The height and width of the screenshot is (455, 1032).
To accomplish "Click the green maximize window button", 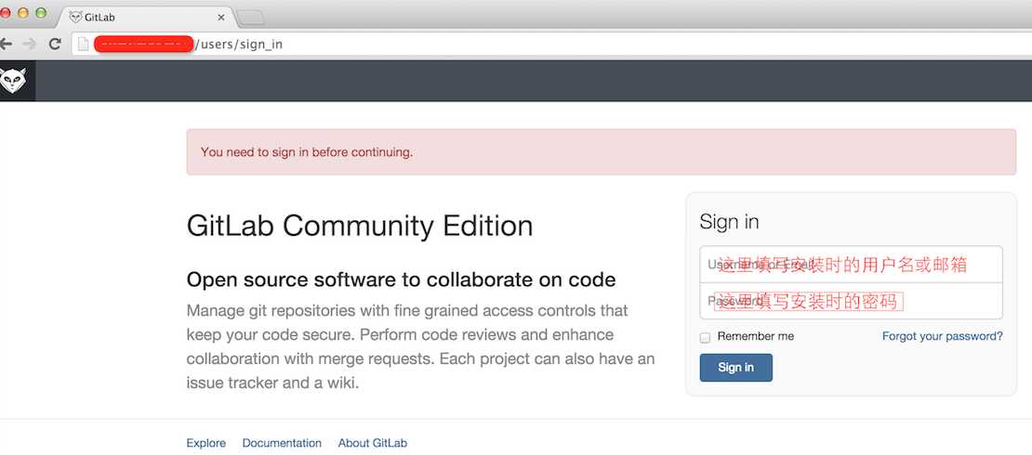I will coord(39,13).
